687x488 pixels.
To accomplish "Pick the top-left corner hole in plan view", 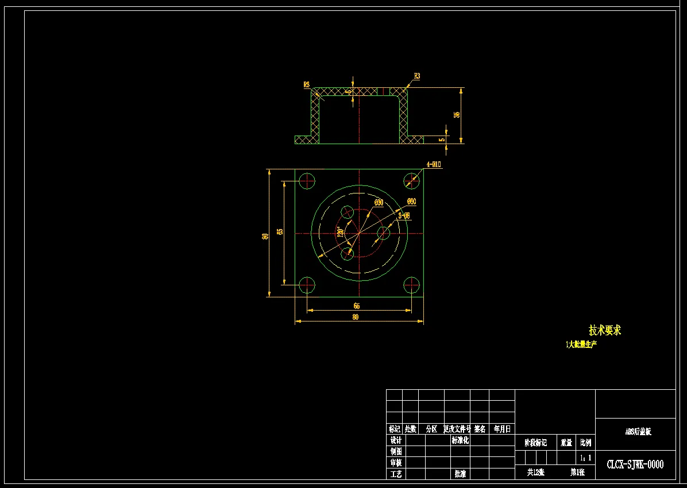I will (x=307, y=181).
